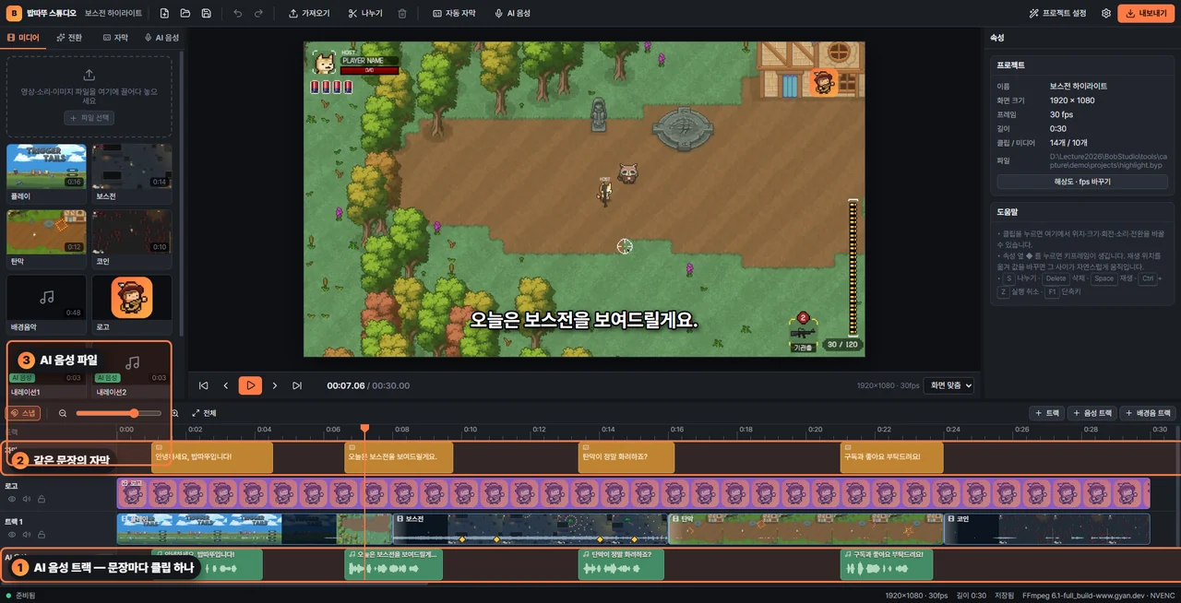Step forward one frame
Image resolution: width=1181 pixels, height=603 pixels.
(x=274, y=385)
